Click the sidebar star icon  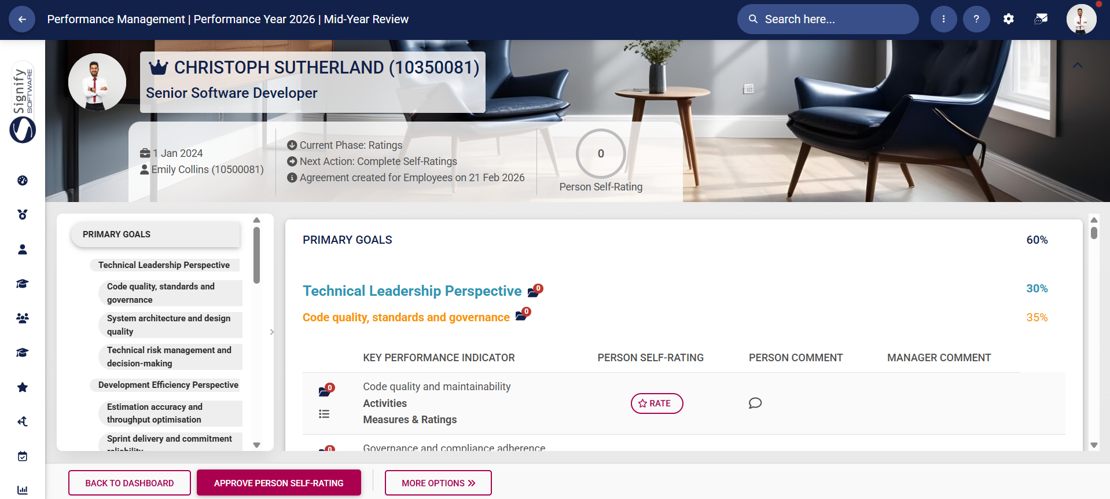pos(23,387)
